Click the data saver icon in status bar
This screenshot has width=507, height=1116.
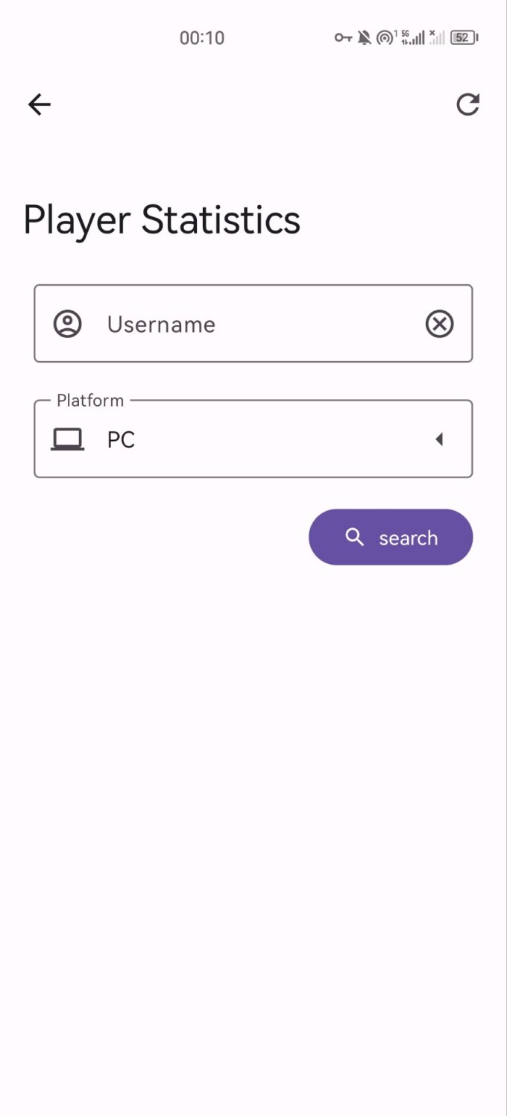(x=383, y=37)
